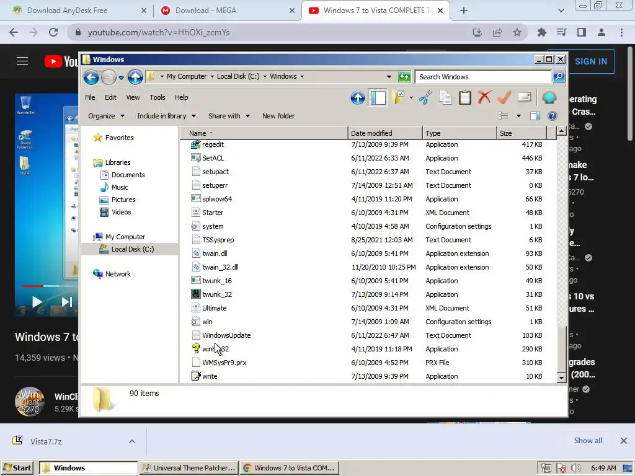Expand the My Computer breadcrumb dropdown
This screenshot has height=476, width=635.
212,76
